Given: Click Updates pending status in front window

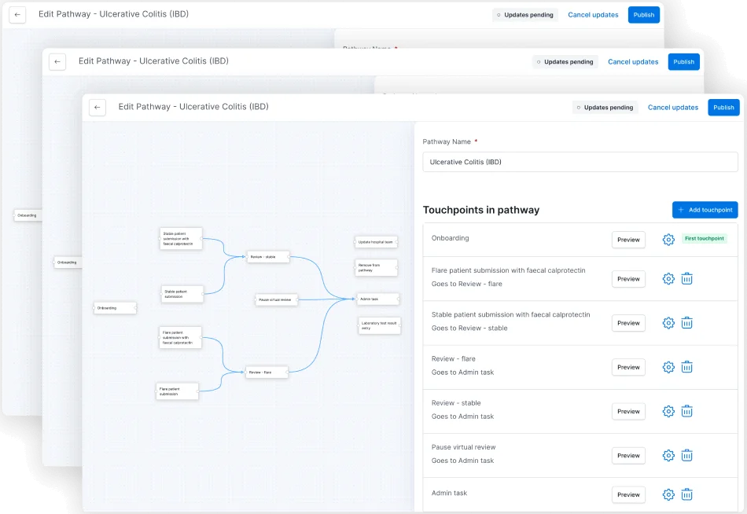Looking at the screenshot, I should pyautogui.click(x=605, y=107).
